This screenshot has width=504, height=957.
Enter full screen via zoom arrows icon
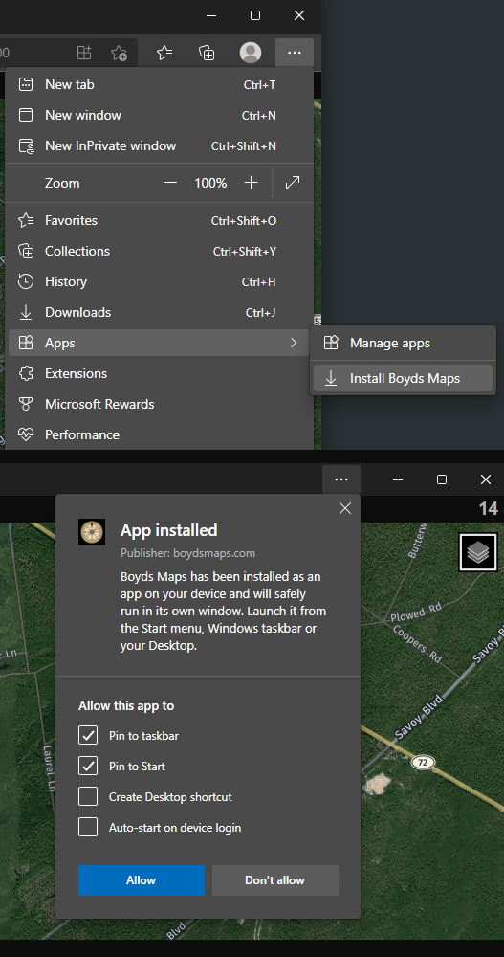pos(293,183)
